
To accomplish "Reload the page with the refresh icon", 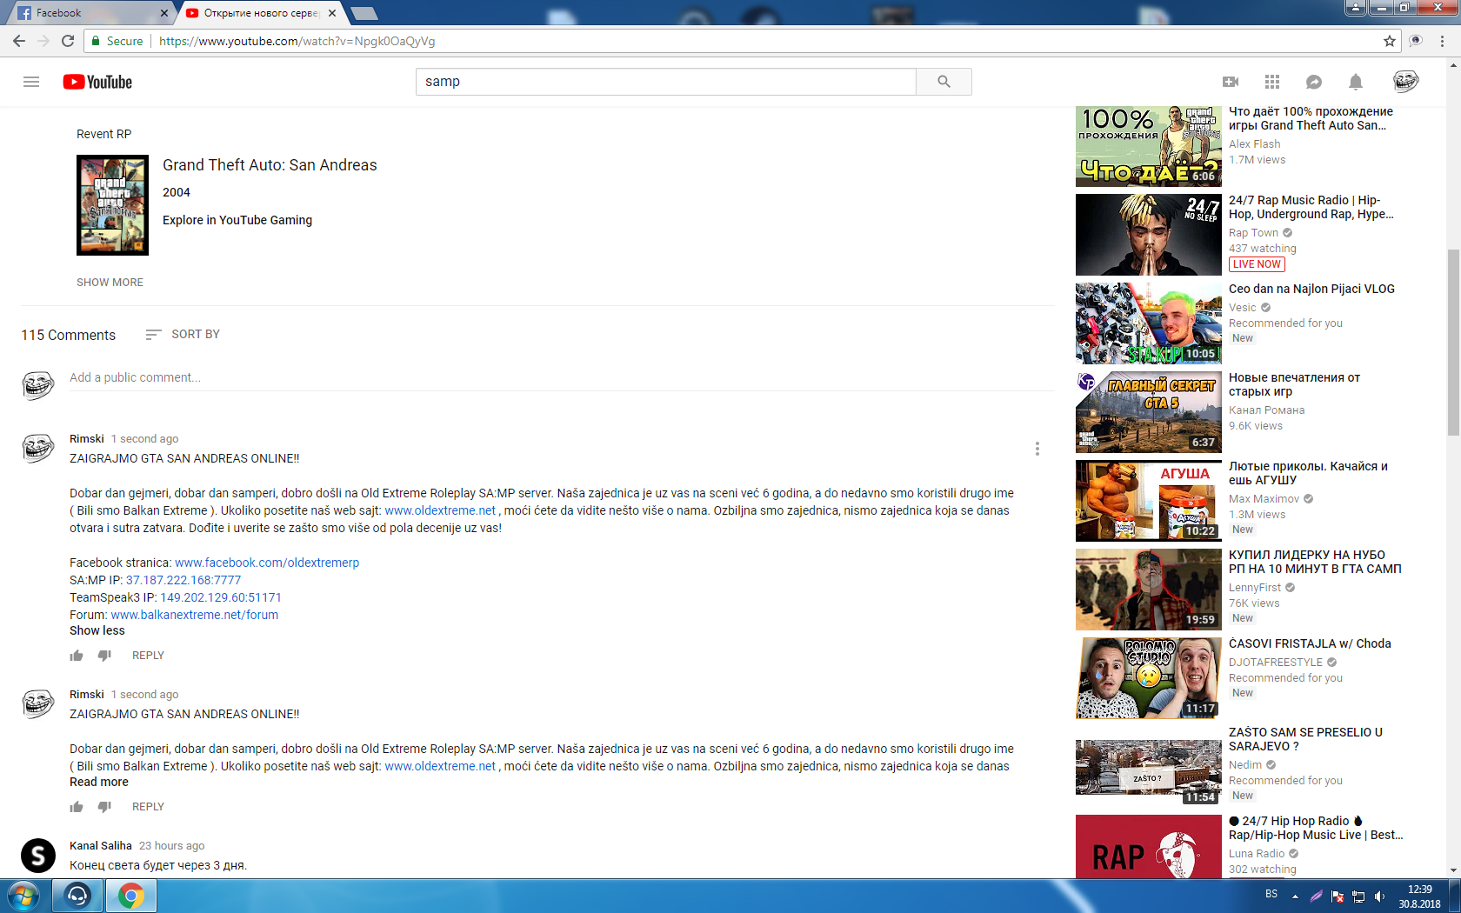I will (x=68, y=41).
